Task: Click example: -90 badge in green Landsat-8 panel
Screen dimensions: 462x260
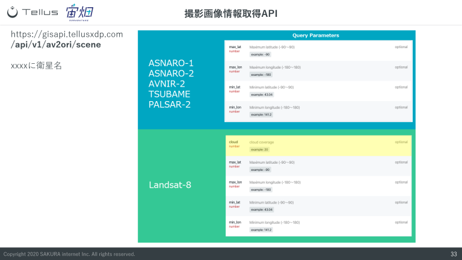Action: pos(260,170)
